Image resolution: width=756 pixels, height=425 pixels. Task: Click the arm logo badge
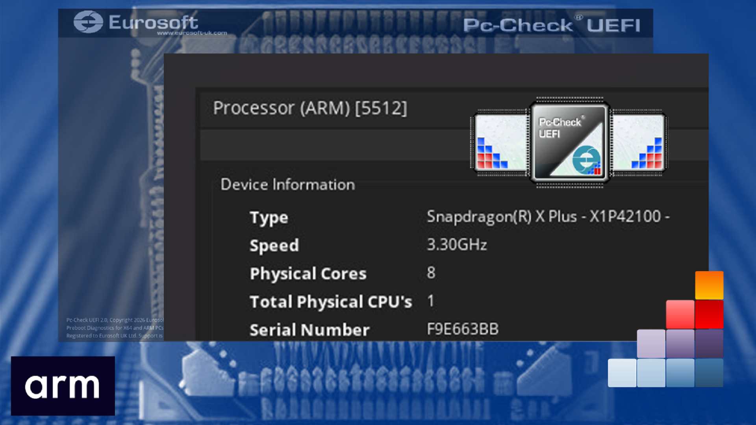(63, 386)
